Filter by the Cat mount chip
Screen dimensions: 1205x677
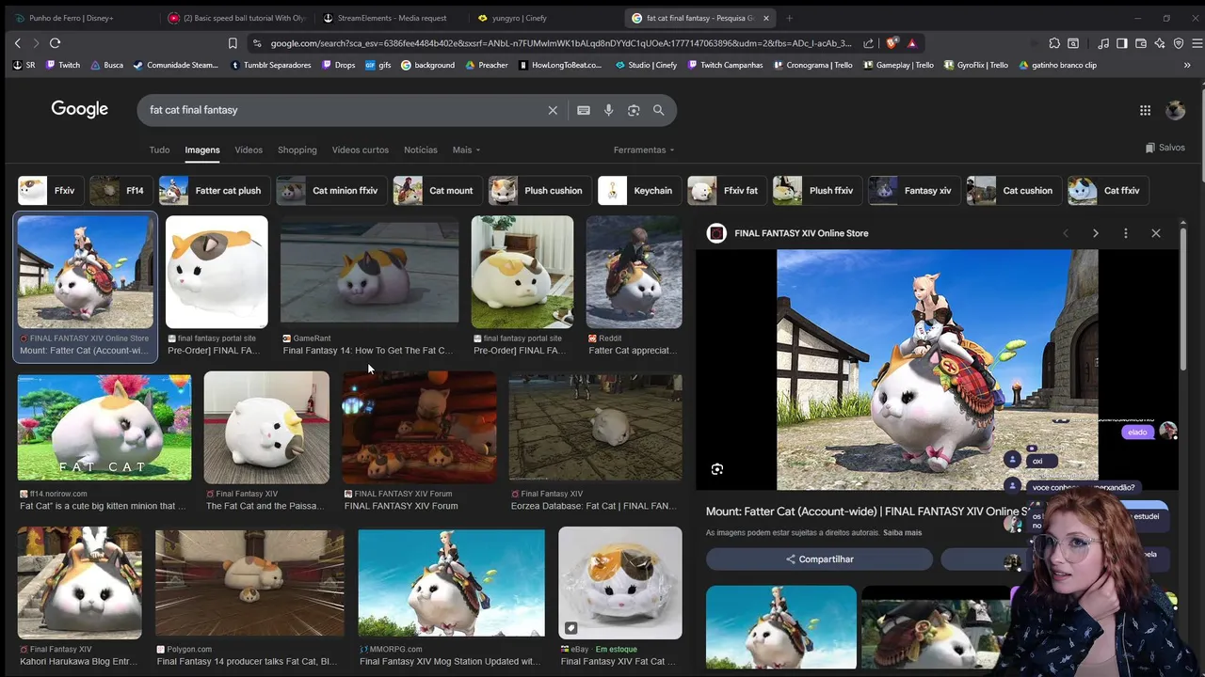point(436,190)
